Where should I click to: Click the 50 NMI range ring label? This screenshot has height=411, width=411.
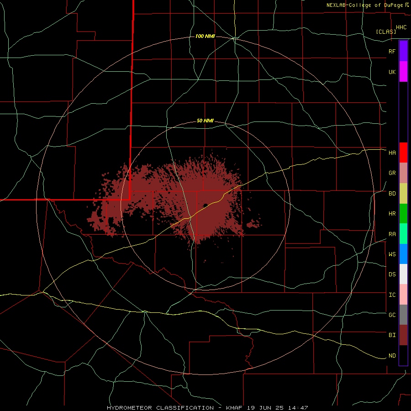(205, 121)
